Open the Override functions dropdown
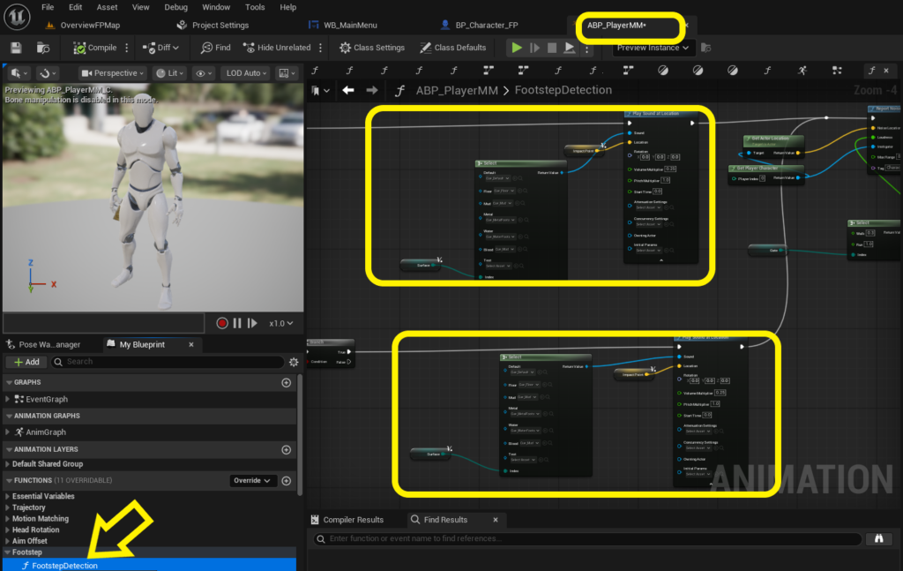Image resolution: width=903 pixels, height=571 pixels. 253,480
